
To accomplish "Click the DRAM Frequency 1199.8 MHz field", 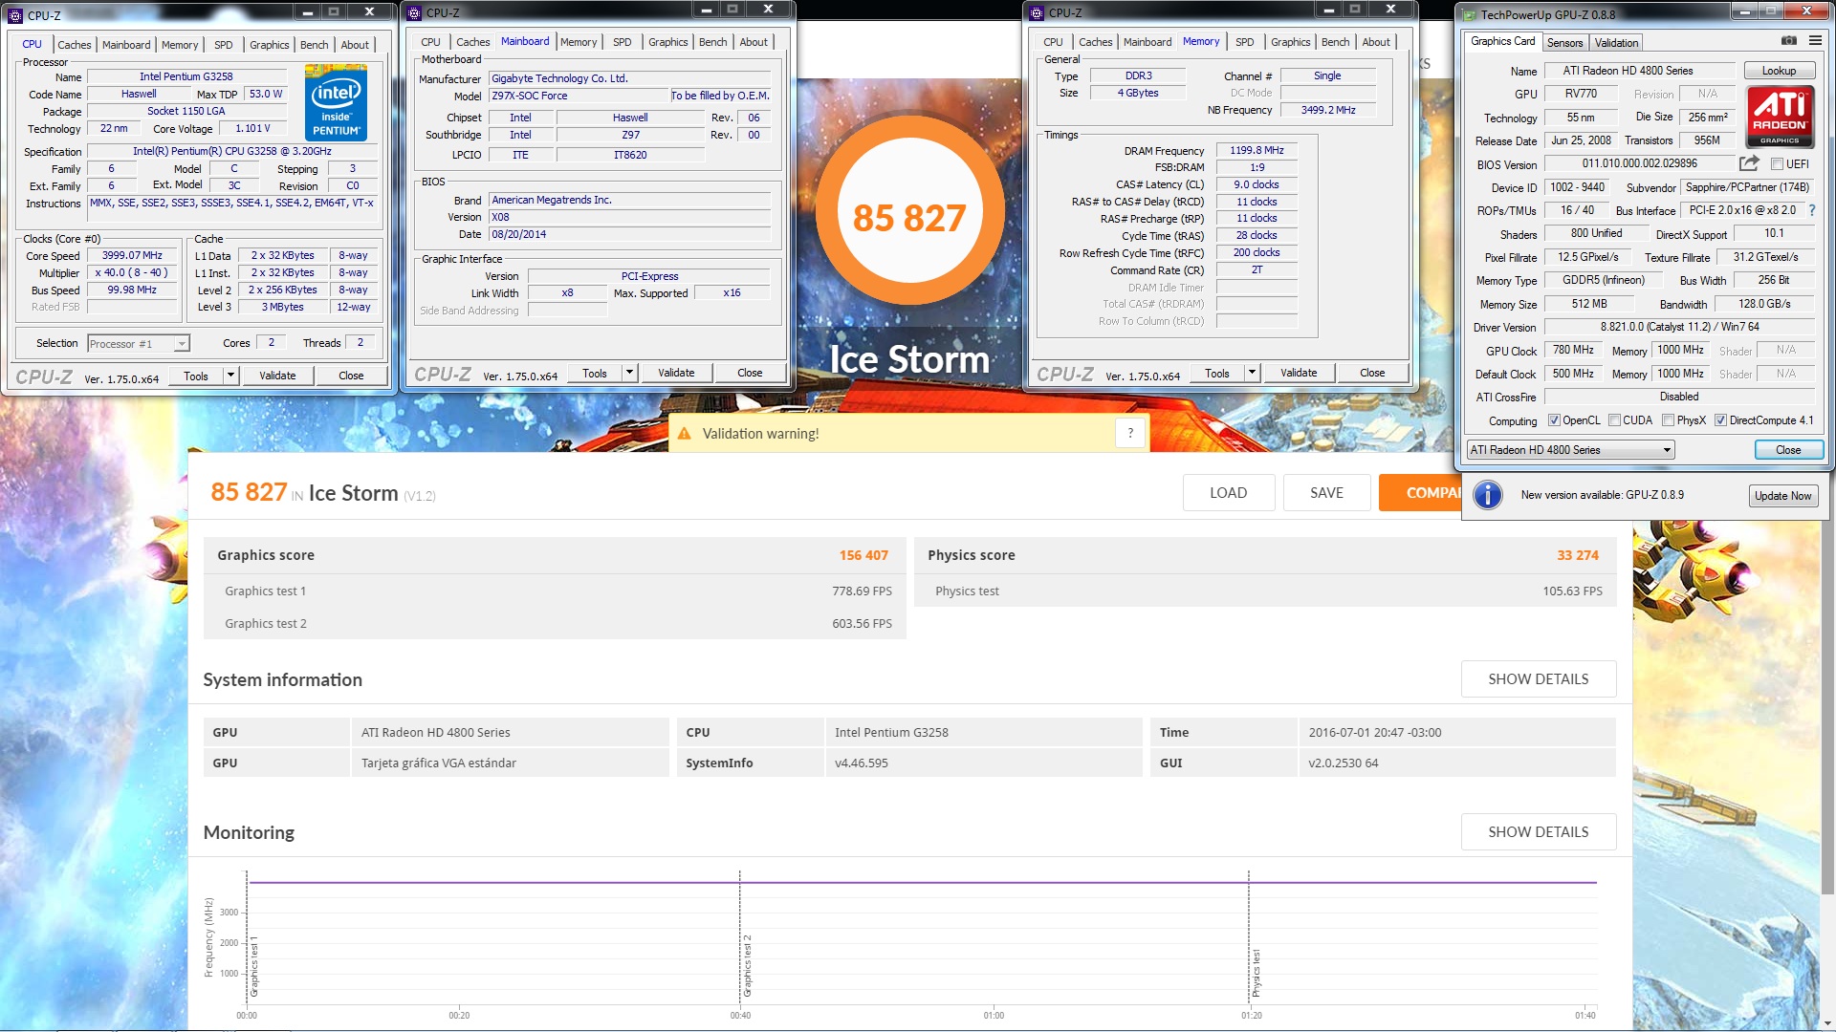I will [x=1257, y=151].
